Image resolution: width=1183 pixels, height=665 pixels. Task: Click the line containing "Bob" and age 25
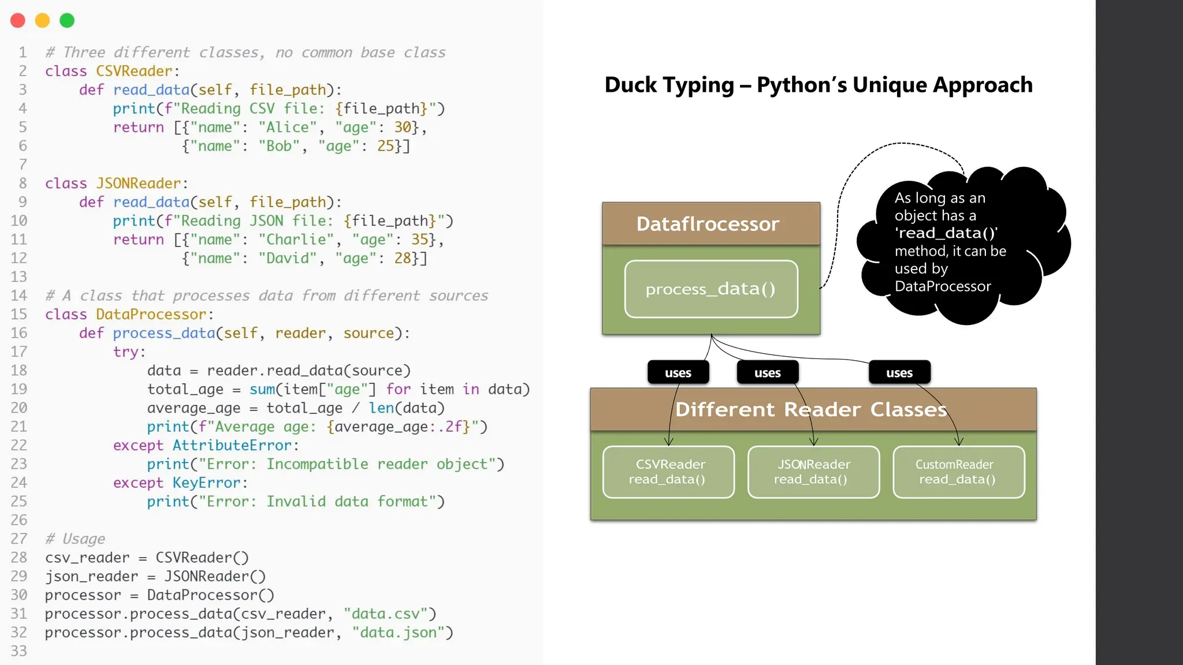tap(296, 146)
